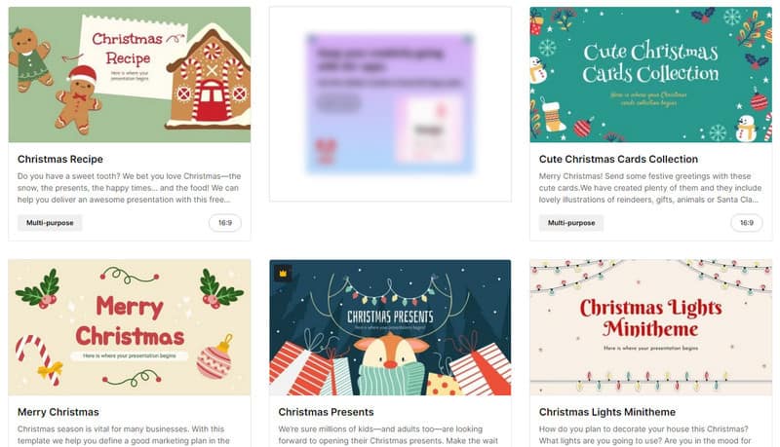780x447 pixels.
Task: Click the Christmas Lights Minitheme title link
Action: click(606, 412)
